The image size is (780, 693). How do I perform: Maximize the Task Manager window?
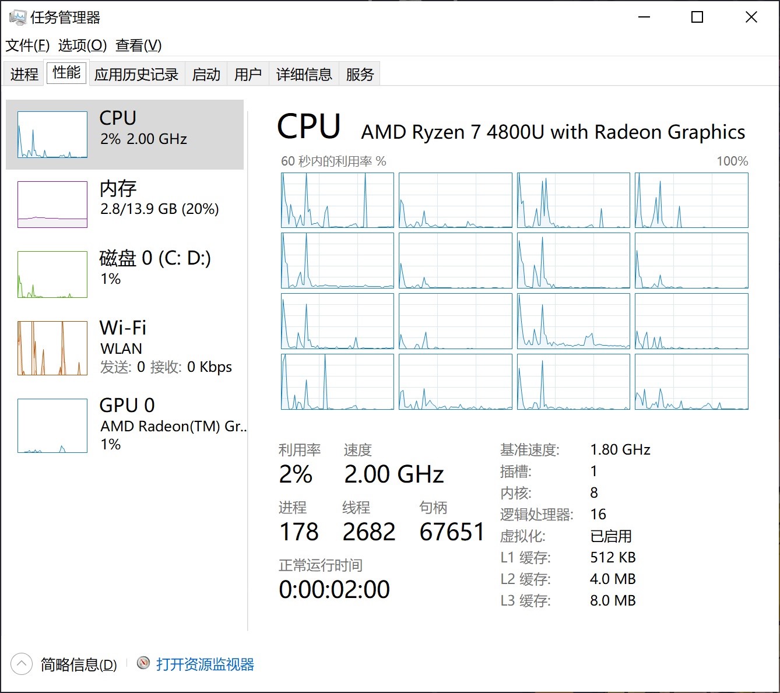tap(697, 17)
